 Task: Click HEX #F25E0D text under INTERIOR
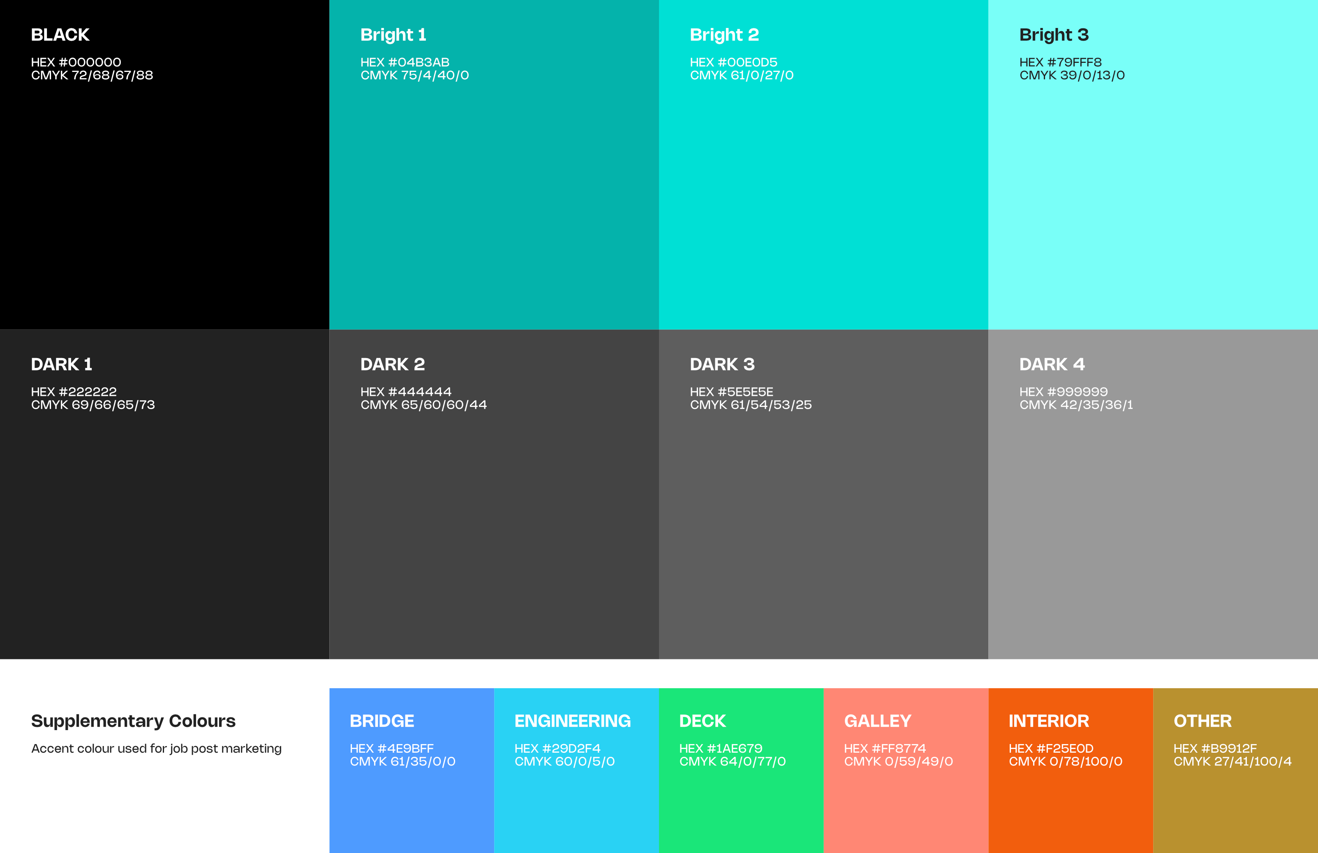point(1050,748)
